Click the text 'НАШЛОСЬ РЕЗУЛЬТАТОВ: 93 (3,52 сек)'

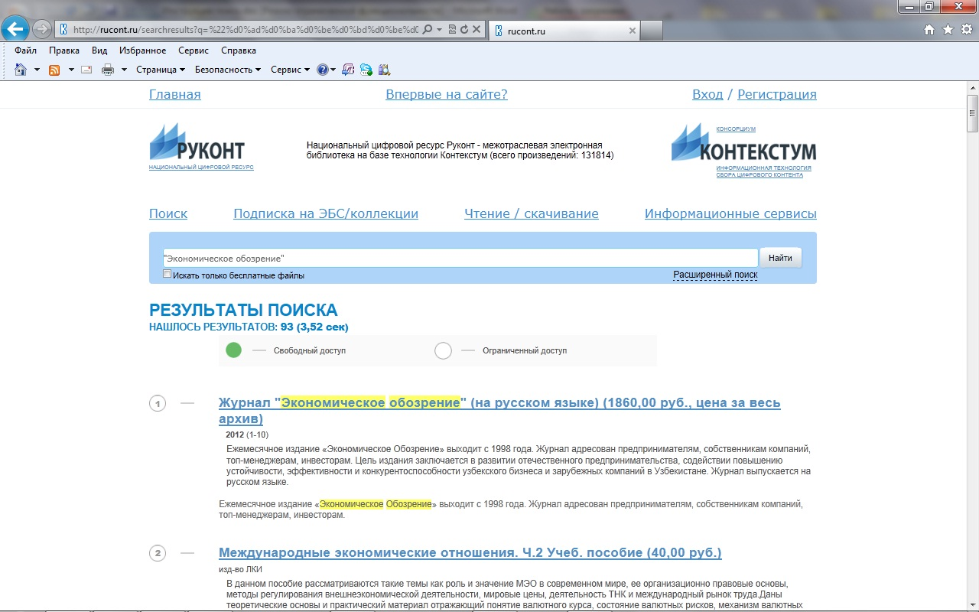tap(249, 327)
